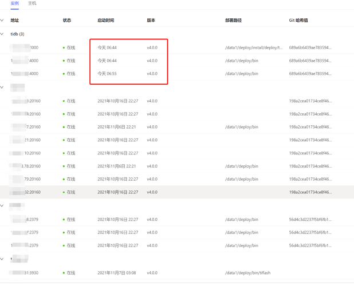
Task: Click the 地址 column header
Action: coord(15,20)
